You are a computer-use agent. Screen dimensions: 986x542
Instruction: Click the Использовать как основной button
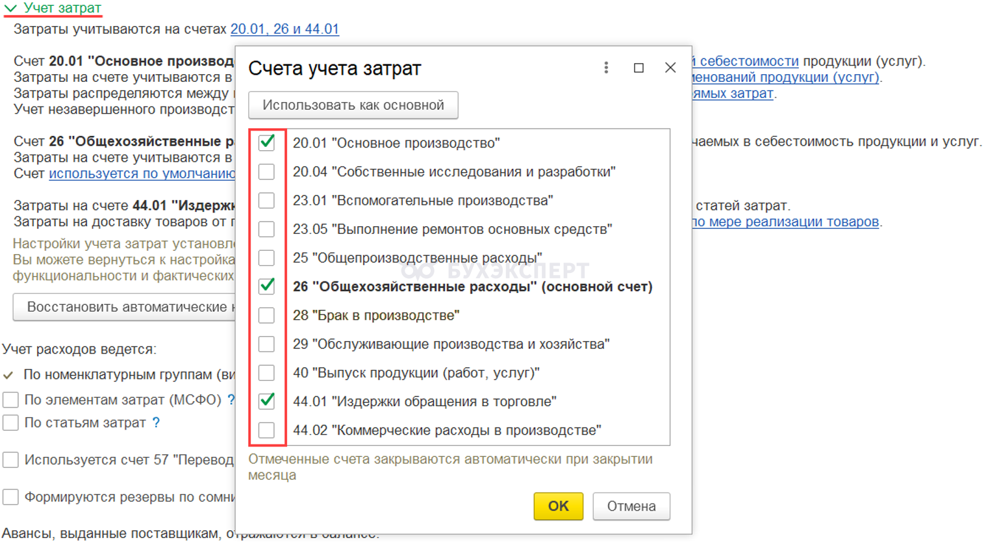tap(353, 105)
